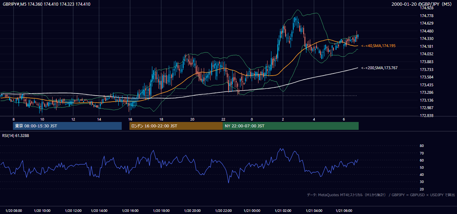Click hour label 12 under the price chart

tap(73, 119)
